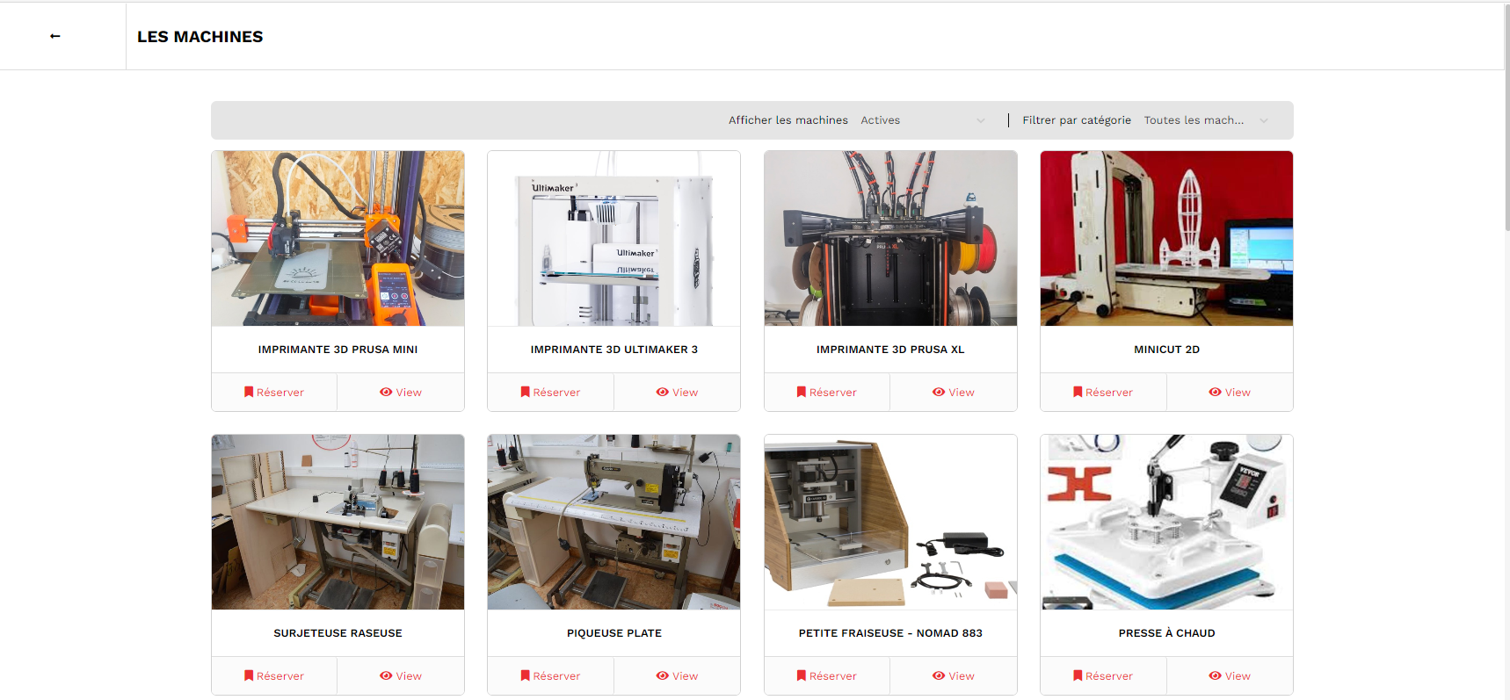
Task: Click the eye icon for Minicut 2D
Action: tap(1215, 392)
